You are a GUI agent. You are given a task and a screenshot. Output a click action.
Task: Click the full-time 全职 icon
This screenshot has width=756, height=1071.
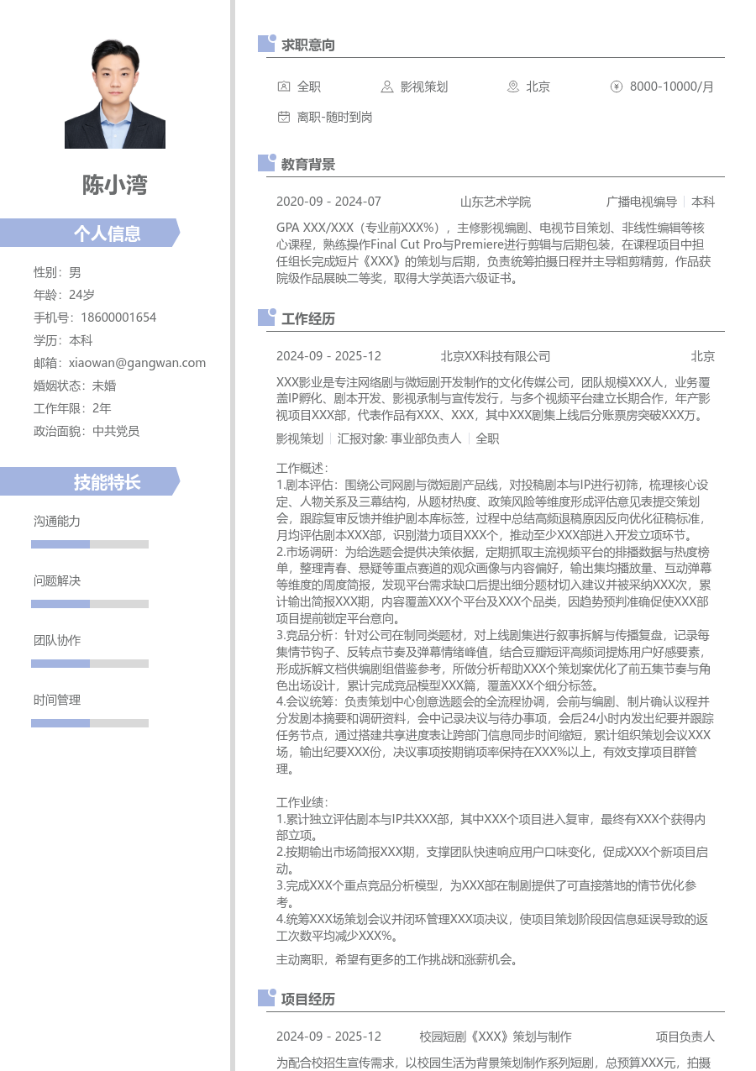click(284, 87)
